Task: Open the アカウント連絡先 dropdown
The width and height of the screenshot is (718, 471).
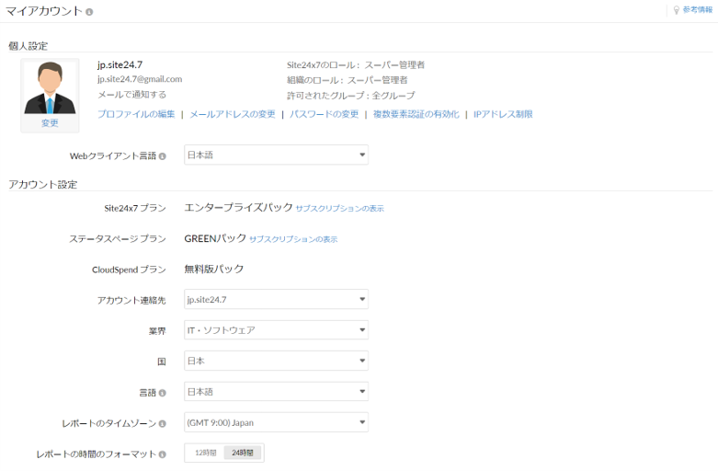Action: (276, 299)
